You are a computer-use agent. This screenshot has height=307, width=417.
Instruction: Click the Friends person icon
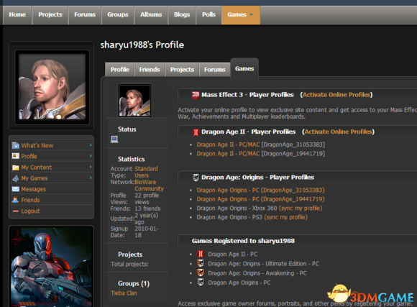(x=15, y=200)
